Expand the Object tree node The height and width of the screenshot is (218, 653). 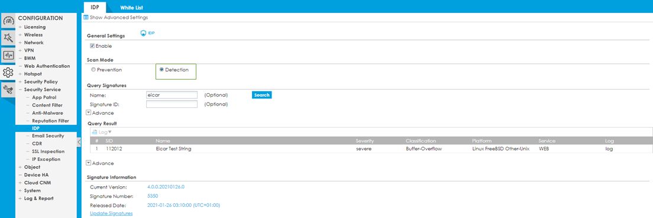(x=20, y=167)
